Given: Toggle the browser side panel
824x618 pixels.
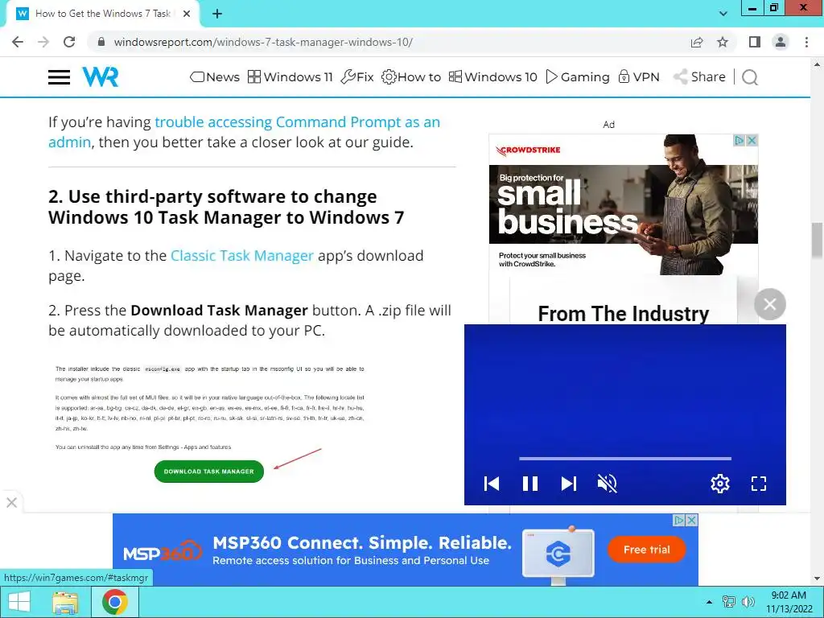Looking at the screenshot, I should pos(755,42).
